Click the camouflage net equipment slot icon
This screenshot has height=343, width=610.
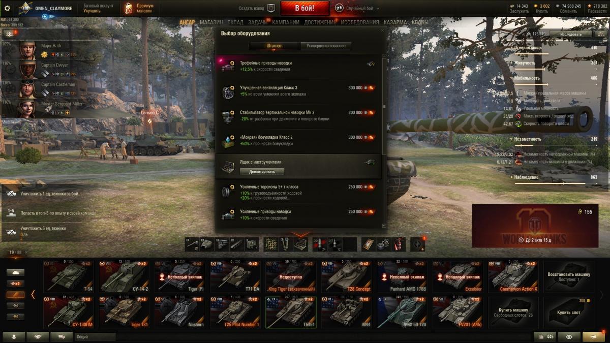[x=271, y=244]
